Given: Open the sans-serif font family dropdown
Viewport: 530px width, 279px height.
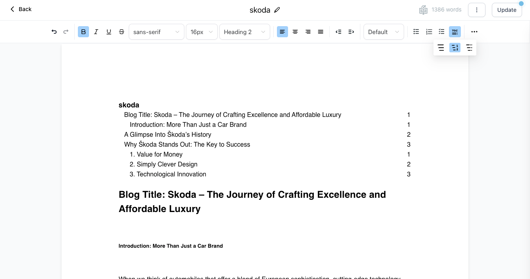Looking at the screenshot, I should (x=156, y=32).
